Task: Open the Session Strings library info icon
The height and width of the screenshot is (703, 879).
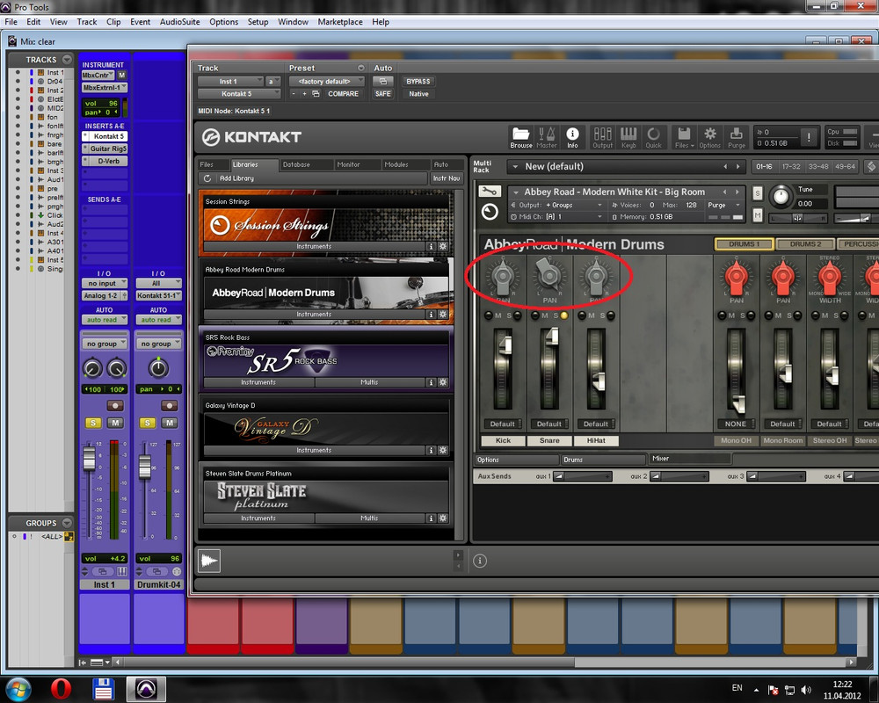Action: tap(431, 246)
